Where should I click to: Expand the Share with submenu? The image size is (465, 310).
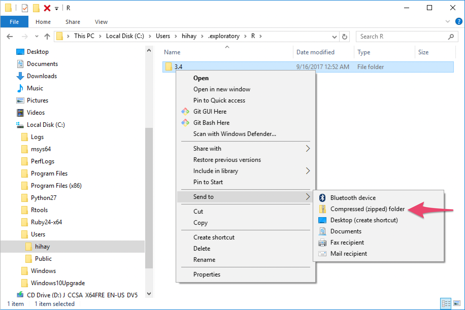(246, 149)
